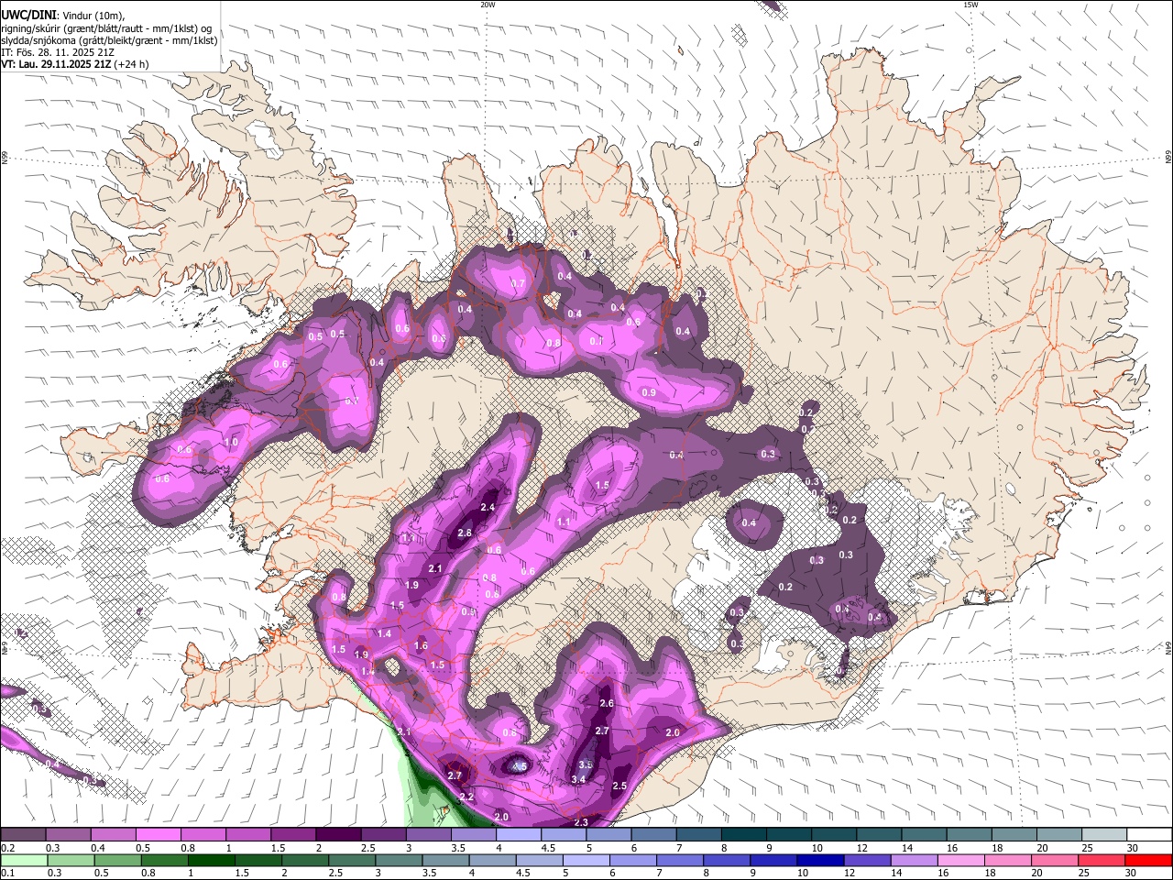Select the bright pink 0.5 snow legend swatch
Viewport: 1173px width, 880px height.
point(158,835)
